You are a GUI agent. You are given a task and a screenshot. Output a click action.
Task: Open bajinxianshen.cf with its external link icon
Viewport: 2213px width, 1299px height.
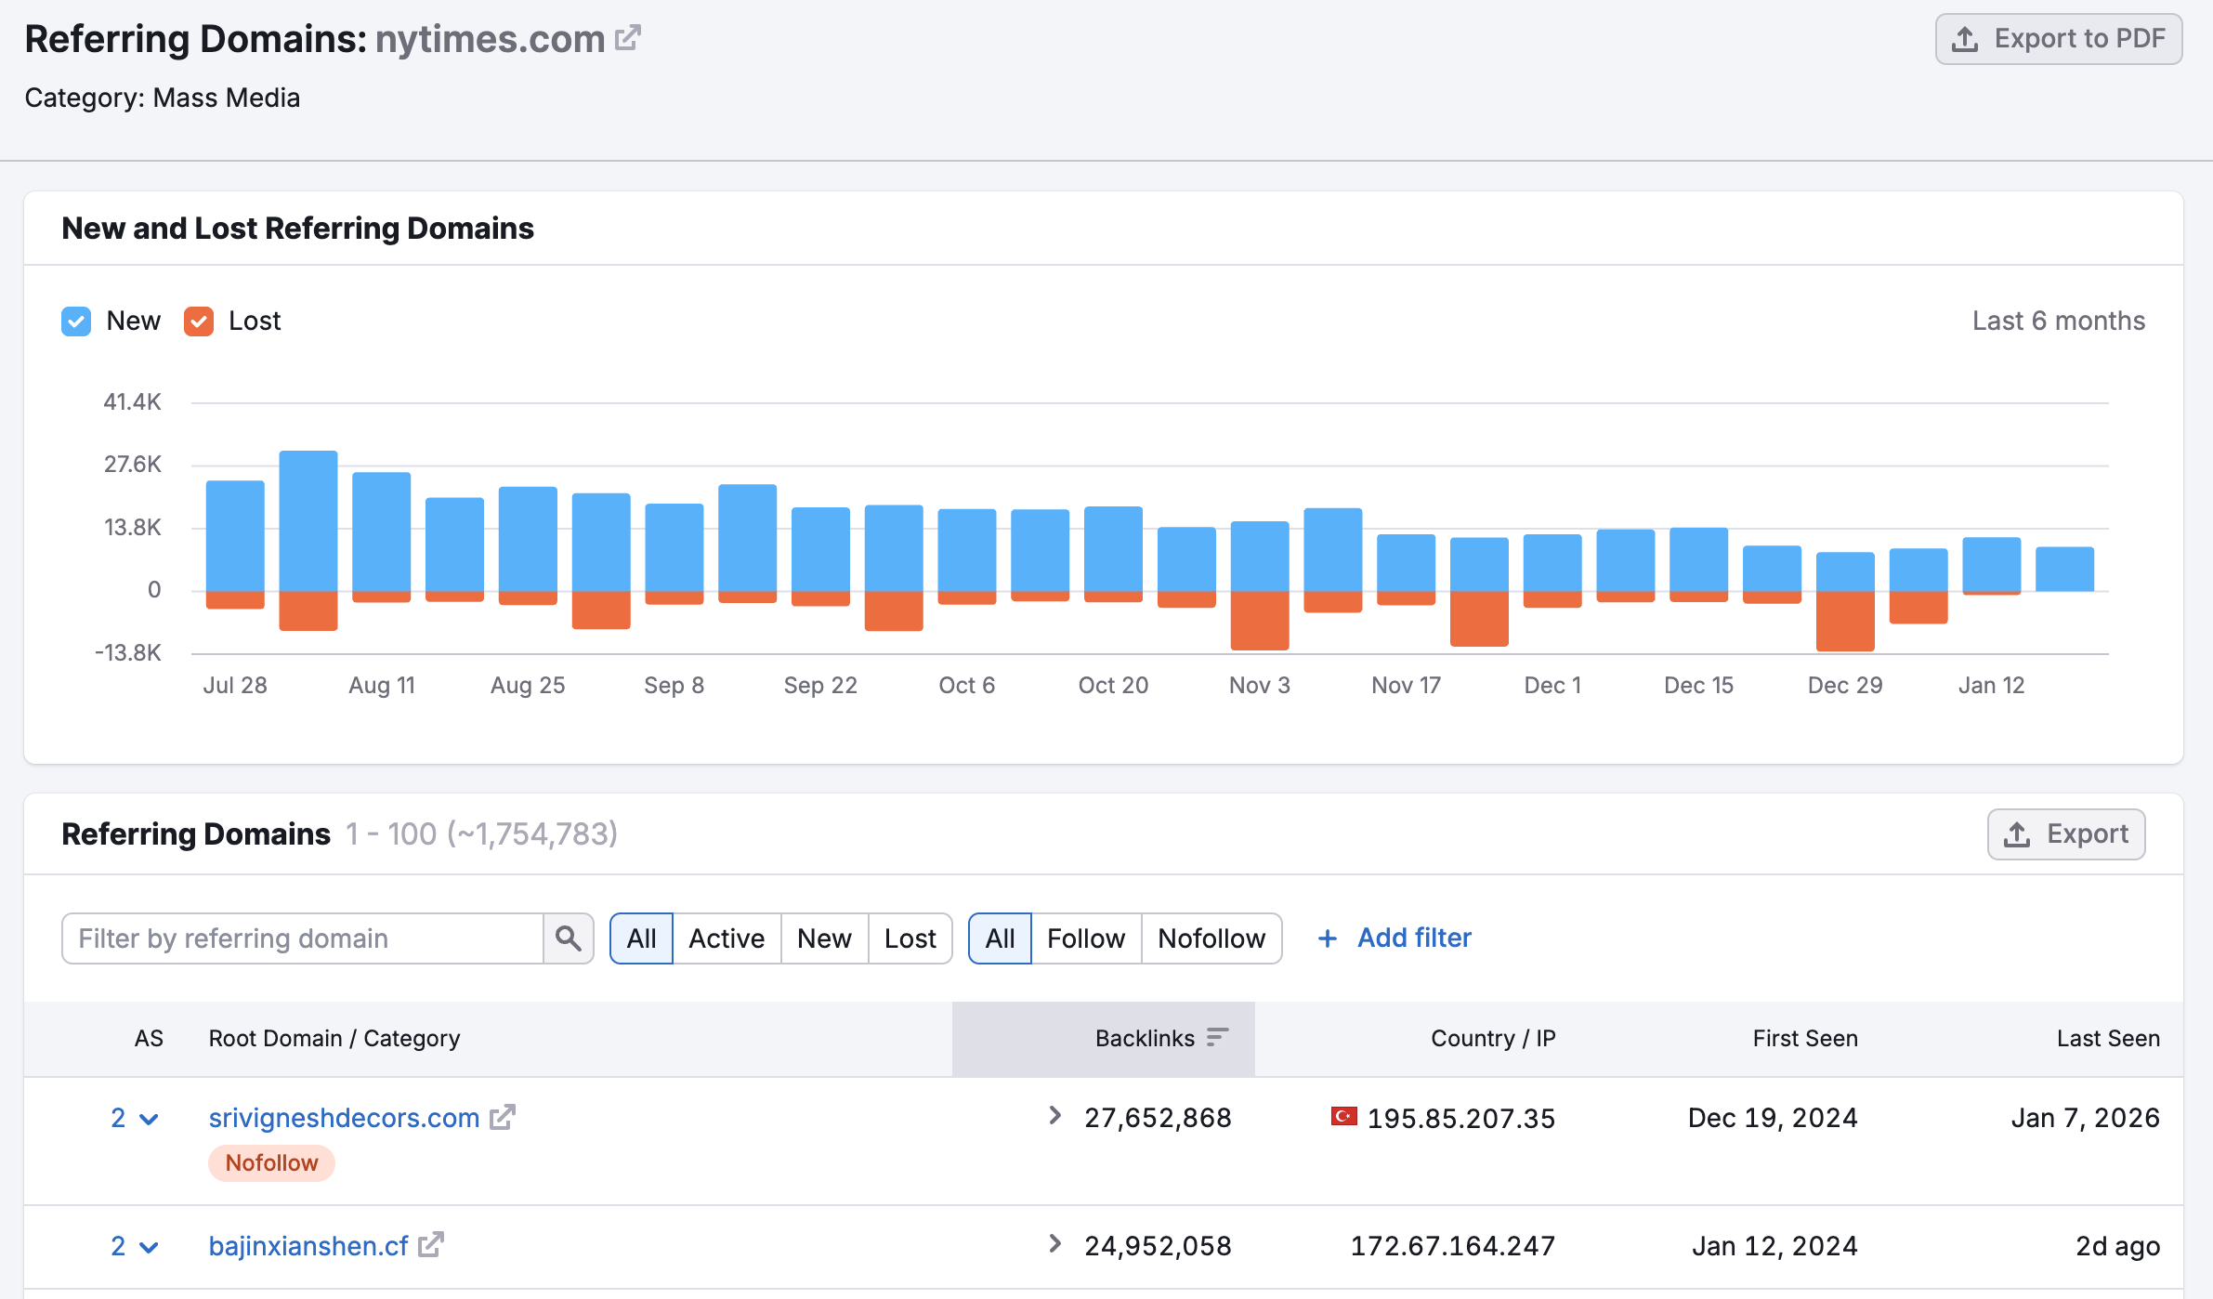click(x=430, y=1245)
